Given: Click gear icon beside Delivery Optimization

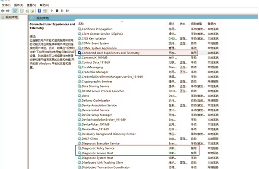Looking at the screenshot, I should click(79, 101).
